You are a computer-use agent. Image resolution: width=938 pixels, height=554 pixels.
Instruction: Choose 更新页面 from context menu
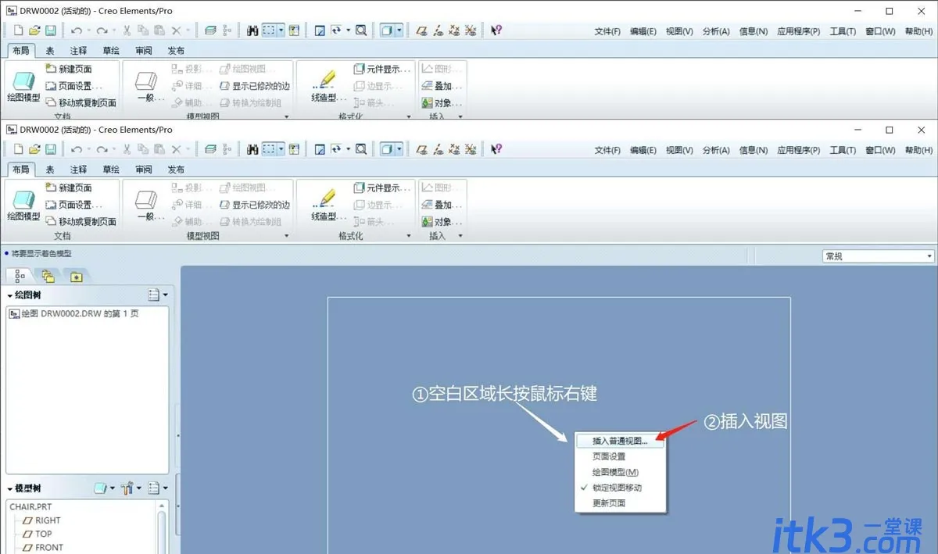[609, 503]
